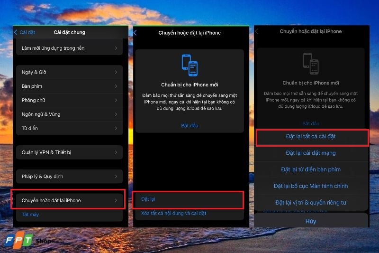The width and height of the screenshot is (379, 253).
Task: Open Ngày & Giờ settings
Action: click(x=69, y=72)
